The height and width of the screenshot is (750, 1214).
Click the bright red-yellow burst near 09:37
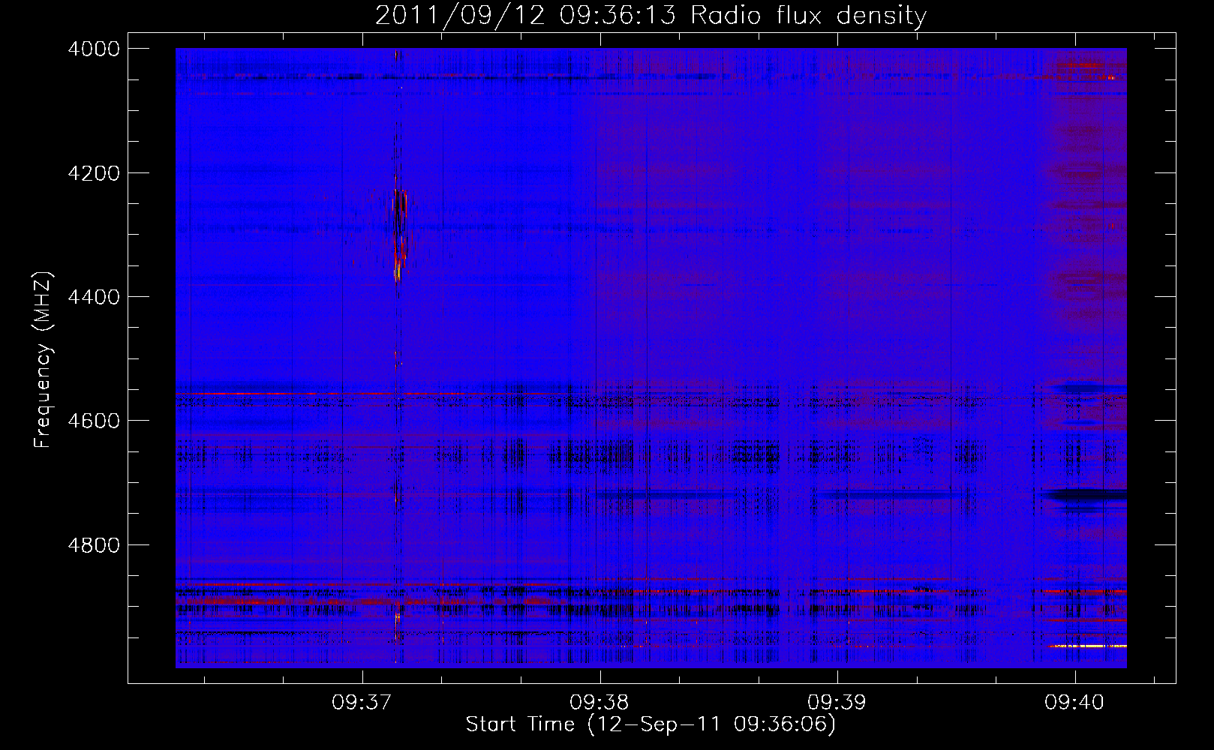pyautogui.click(x=399, y=235)
